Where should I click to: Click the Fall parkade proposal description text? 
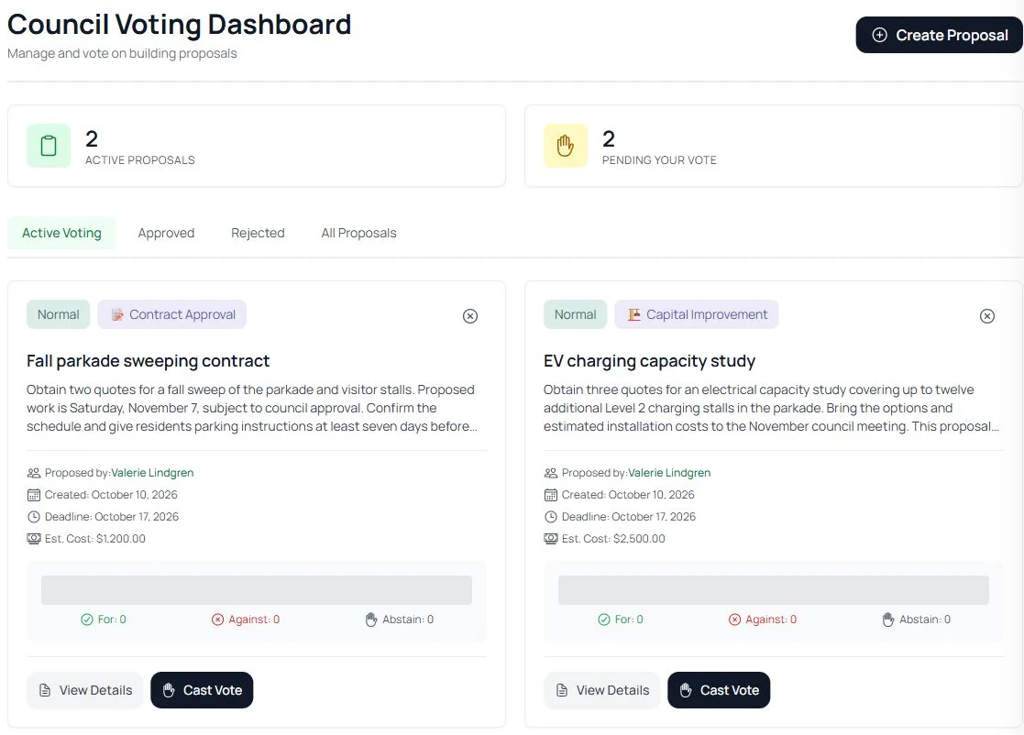251,408
